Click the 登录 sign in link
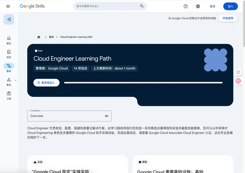245x173 pixels. point(212,6)
